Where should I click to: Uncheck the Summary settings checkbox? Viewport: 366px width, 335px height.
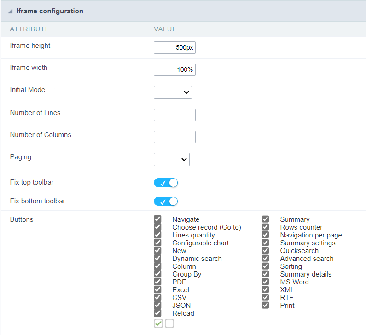[265, 243]
